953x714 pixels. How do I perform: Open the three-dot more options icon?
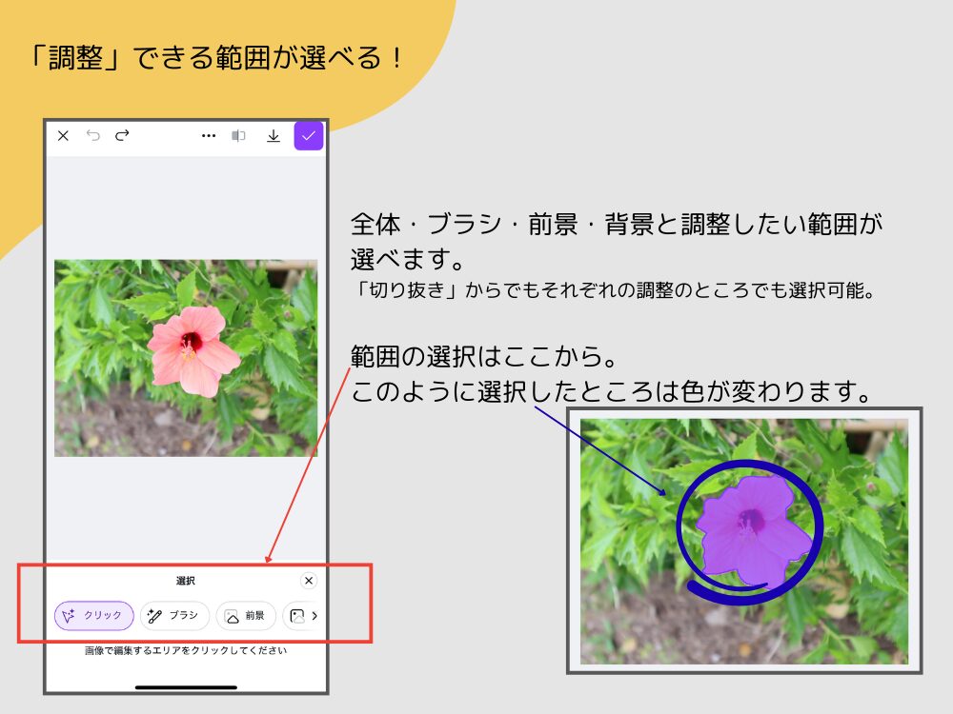(208, 135)
